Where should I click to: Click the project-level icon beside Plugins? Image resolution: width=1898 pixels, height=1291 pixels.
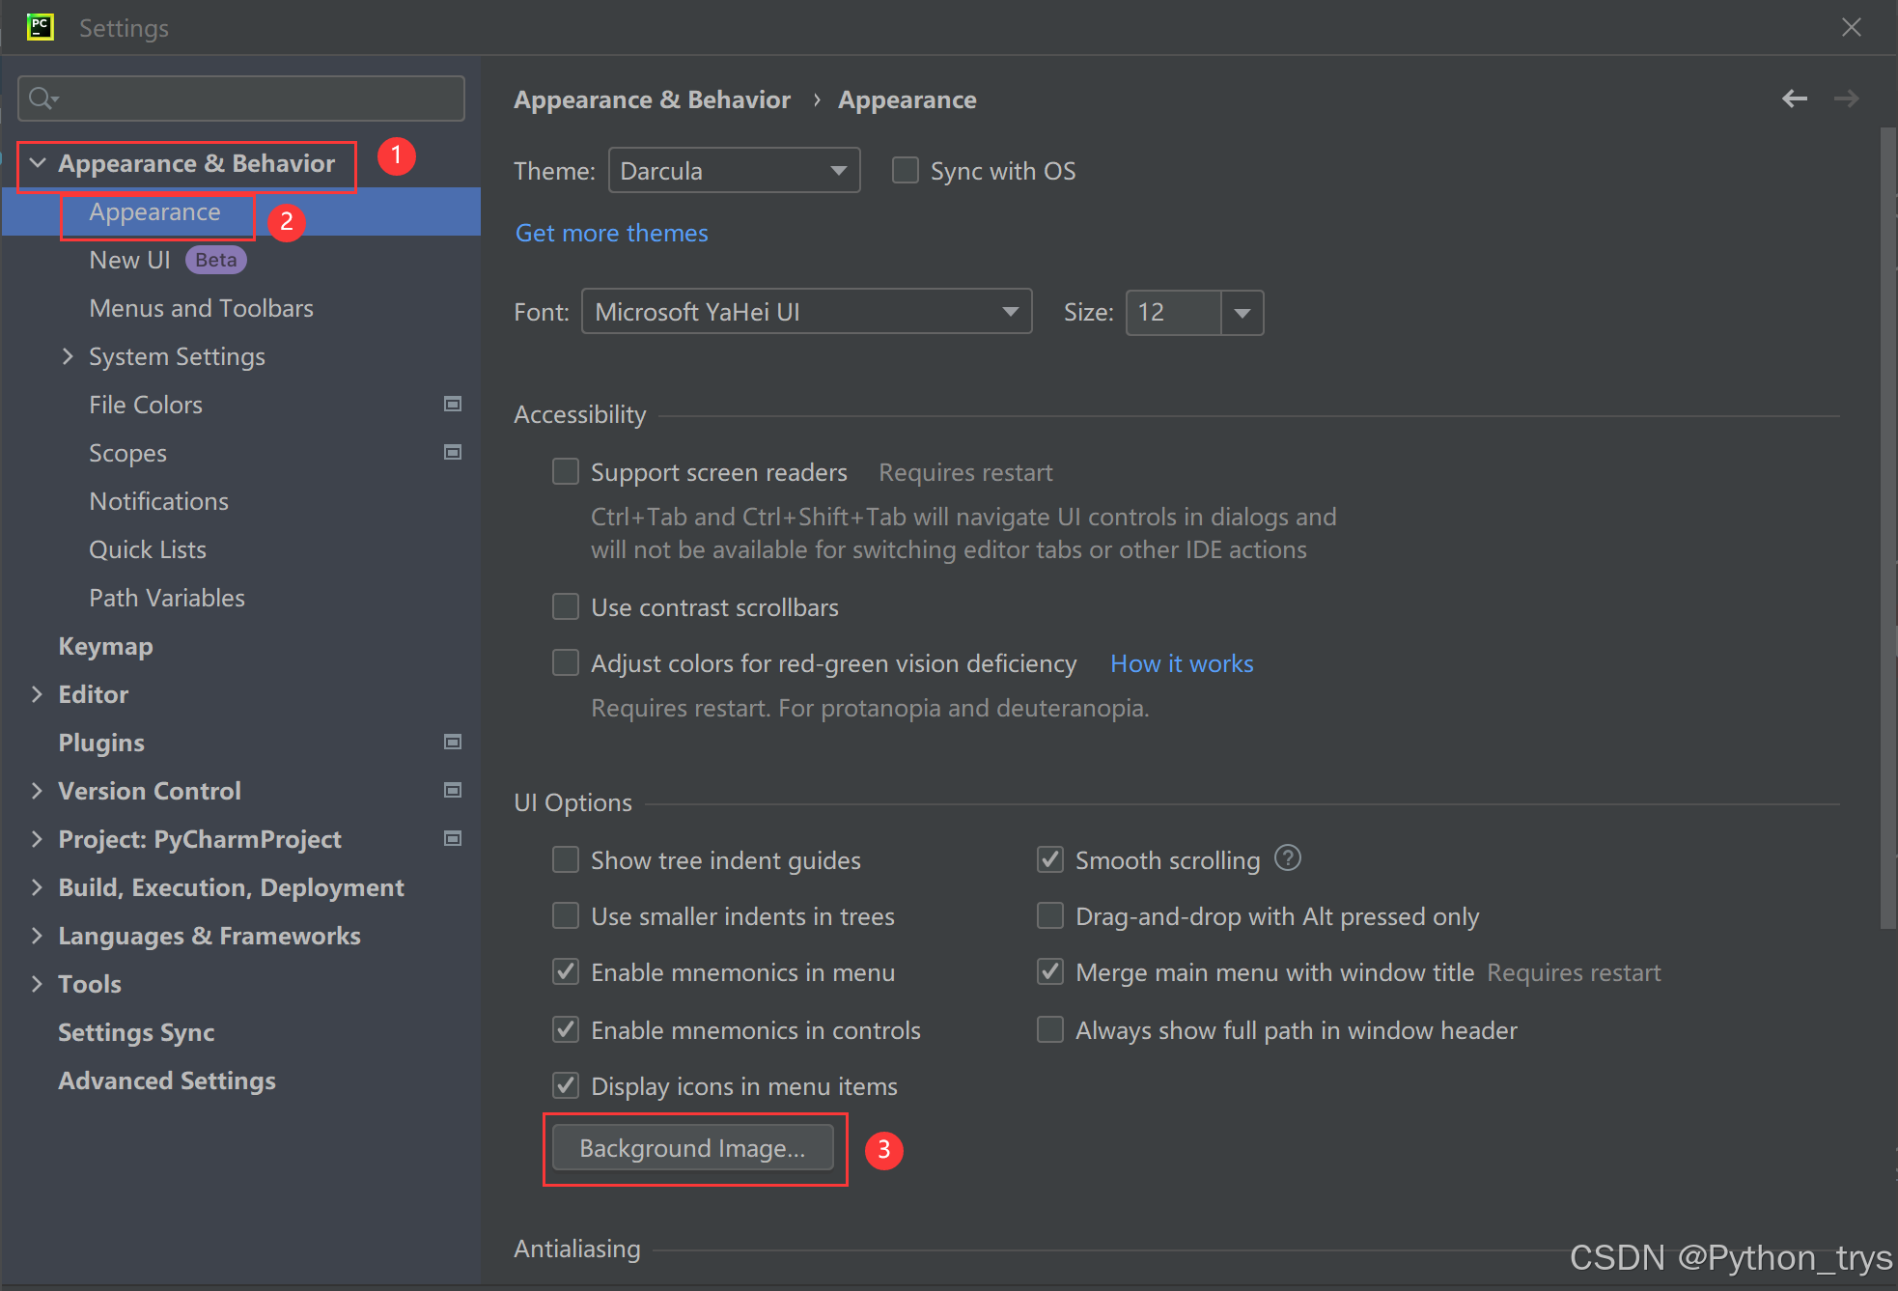click(452, 742)
